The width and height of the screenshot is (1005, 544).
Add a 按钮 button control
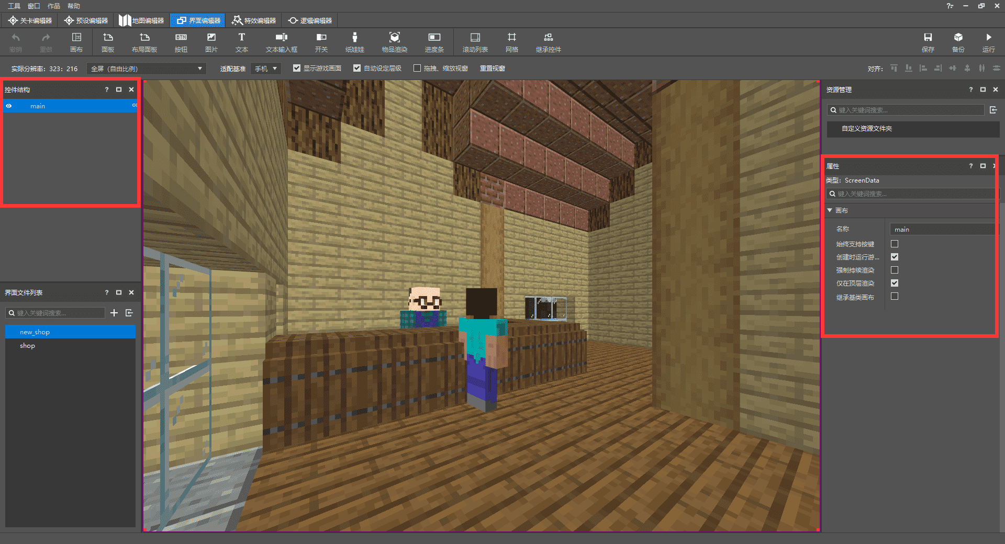point(181,42)
